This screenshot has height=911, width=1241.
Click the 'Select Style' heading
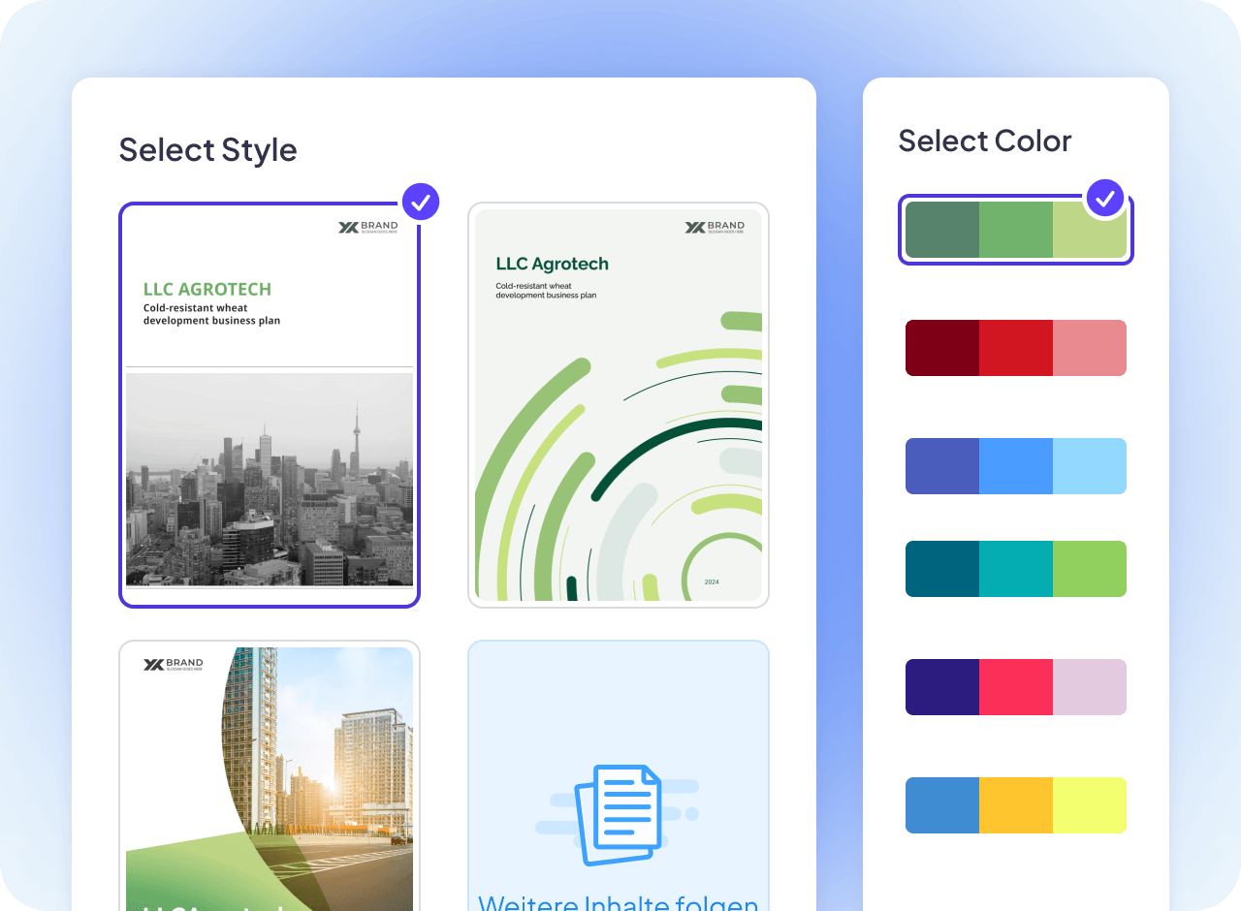pos(208,150)
